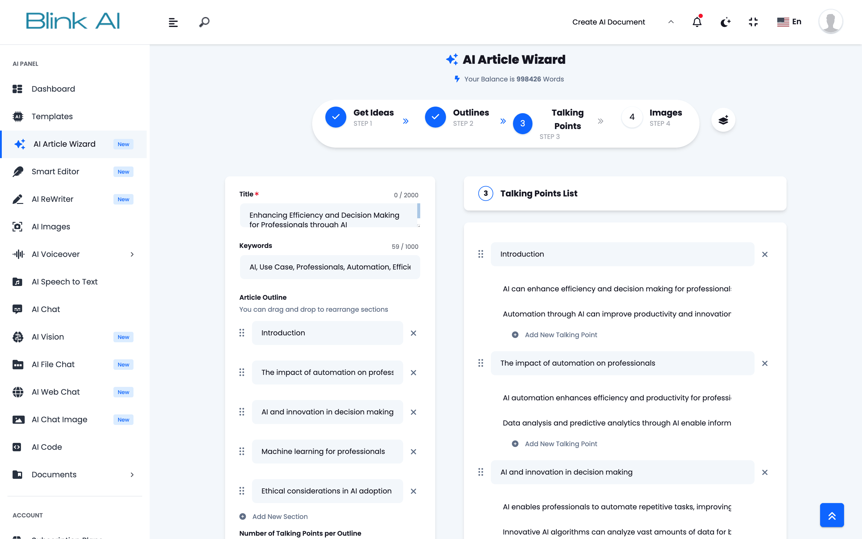This screenshot has width=862, height=539.
Task: Collapse sidebar with hamburger menu icon
Action: [x=173, y=22]
